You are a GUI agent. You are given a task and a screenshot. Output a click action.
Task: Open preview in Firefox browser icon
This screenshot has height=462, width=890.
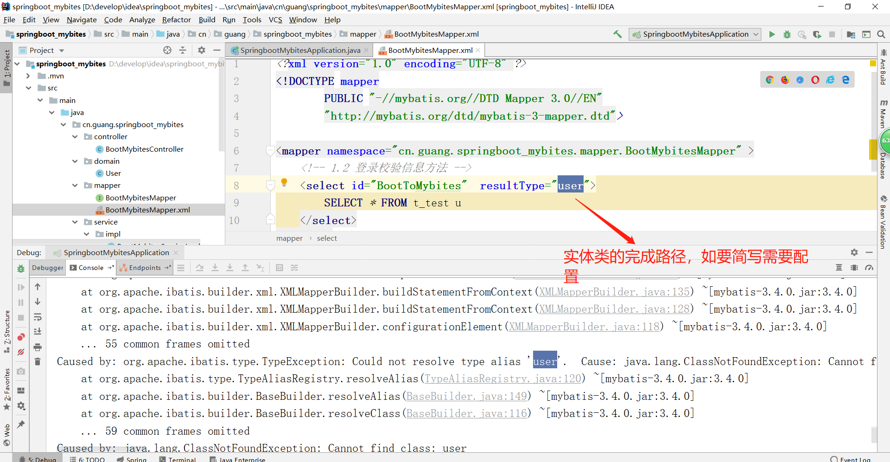click(x=785, y=80)
